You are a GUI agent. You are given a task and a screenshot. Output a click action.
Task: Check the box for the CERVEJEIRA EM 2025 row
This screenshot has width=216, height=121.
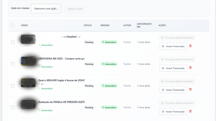(13, 64)
